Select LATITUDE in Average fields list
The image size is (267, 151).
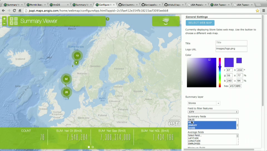click(212, 138)
